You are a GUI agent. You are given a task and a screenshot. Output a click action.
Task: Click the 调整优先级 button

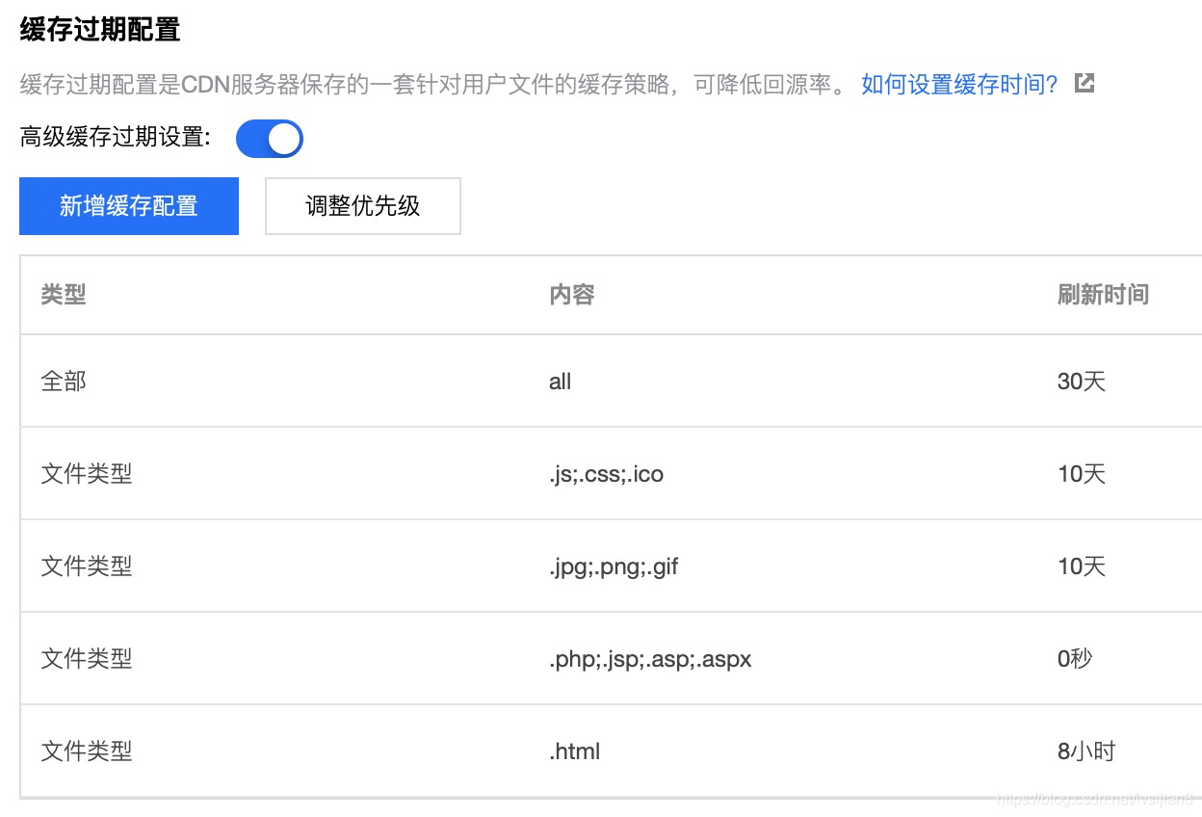tap(363, 206)
